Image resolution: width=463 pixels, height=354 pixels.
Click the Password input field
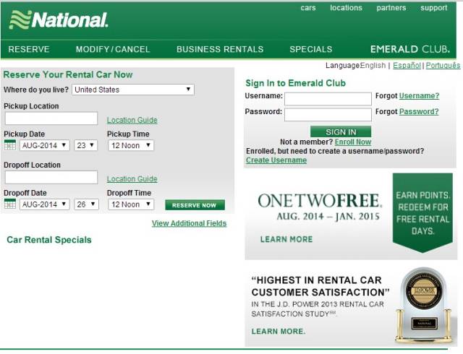coord(328,114)
